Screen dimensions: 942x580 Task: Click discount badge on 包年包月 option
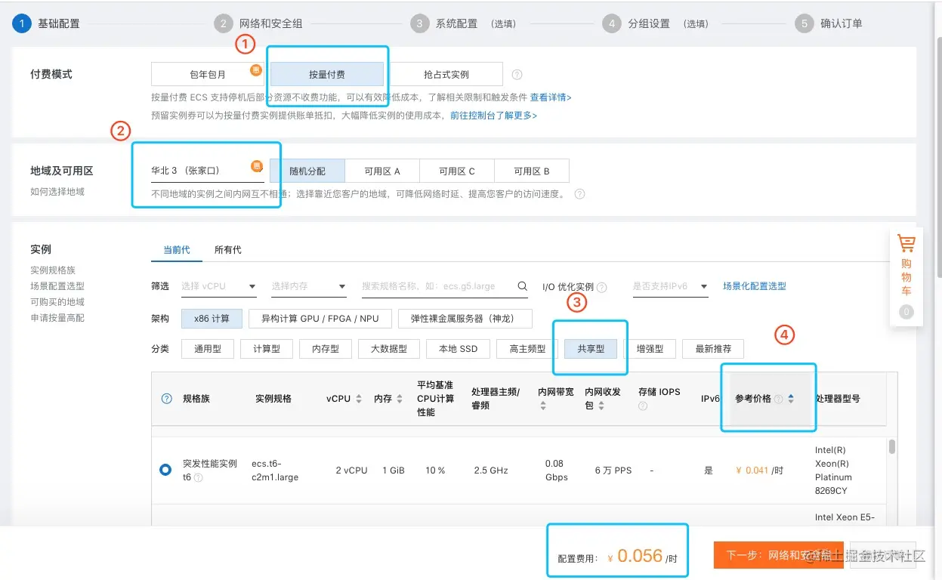[x=255, y=70]
